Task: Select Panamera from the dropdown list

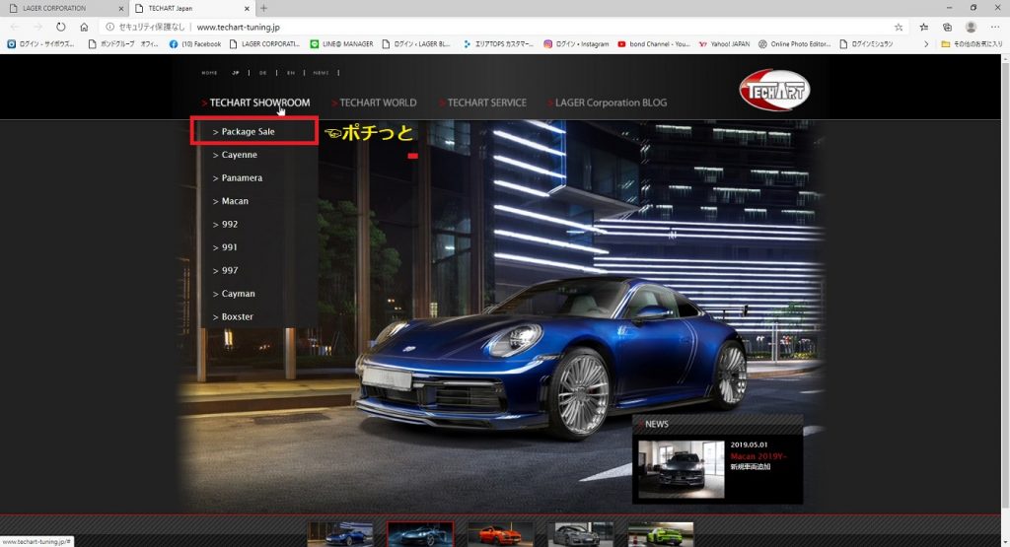Action: pyautogui.click(x=242, y=178)
